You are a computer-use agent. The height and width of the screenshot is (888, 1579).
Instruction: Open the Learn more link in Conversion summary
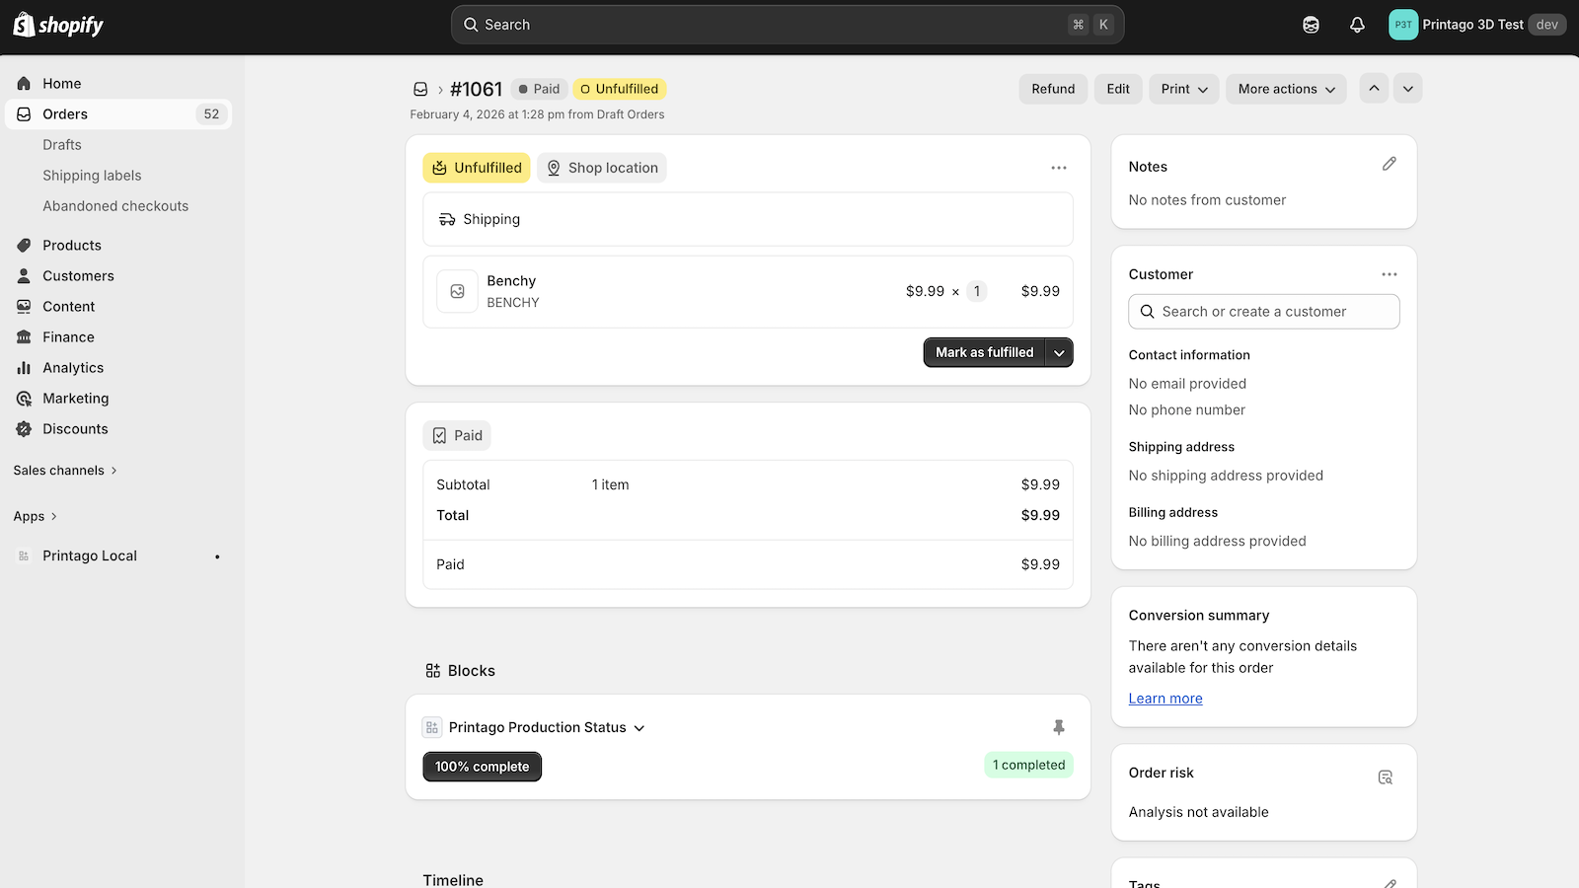[1165, 698]
